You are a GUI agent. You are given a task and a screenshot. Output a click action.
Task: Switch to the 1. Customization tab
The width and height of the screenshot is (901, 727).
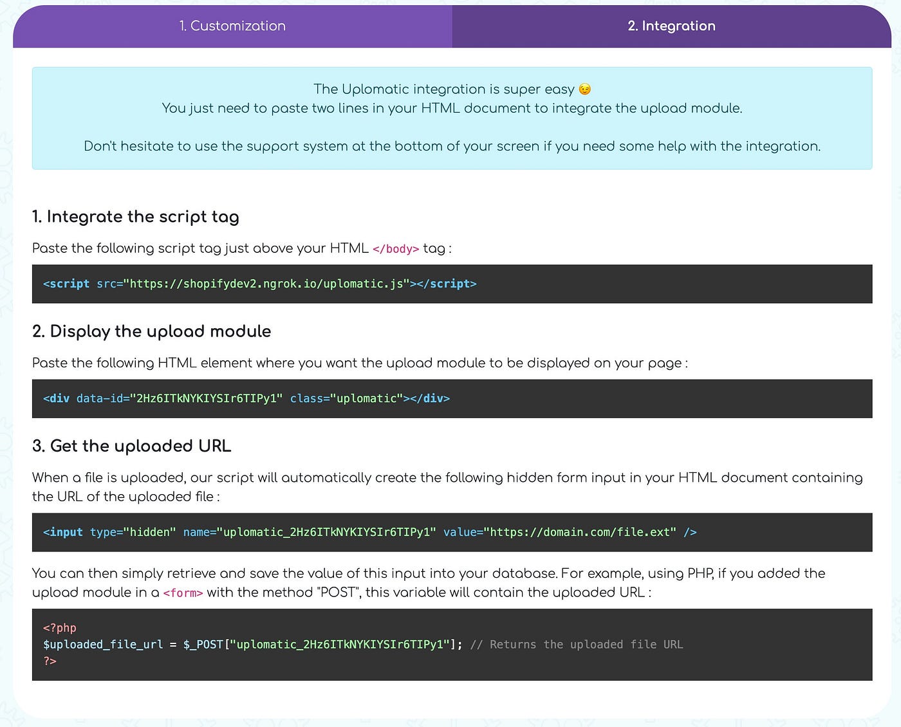click(232, 26)
